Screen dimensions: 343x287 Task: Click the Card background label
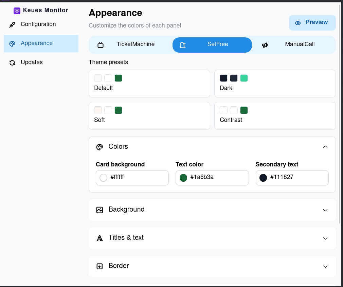click(x=120, y=164)
